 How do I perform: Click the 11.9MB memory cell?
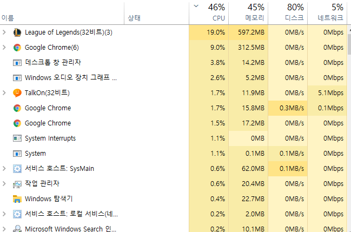(x=248, y=93)
